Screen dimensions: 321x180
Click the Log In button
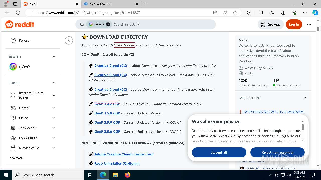tap(294, 24)
